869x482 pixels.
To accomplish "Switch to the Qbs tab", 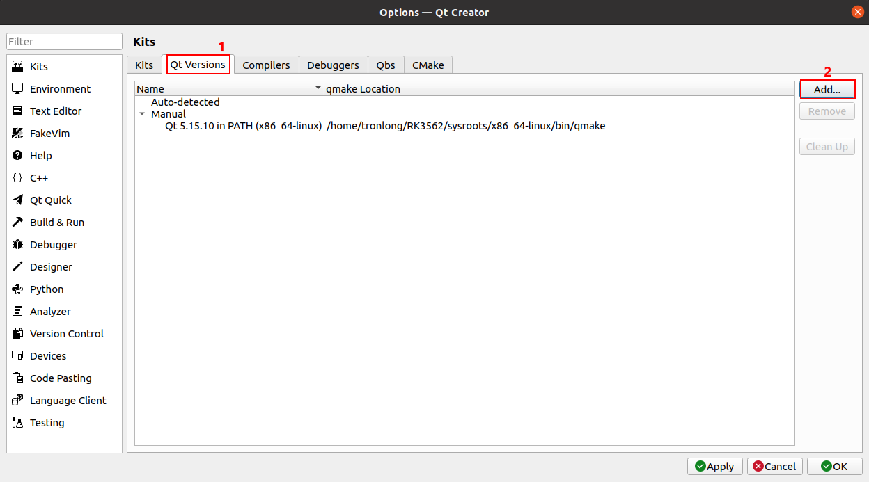I will coord(386,65).
